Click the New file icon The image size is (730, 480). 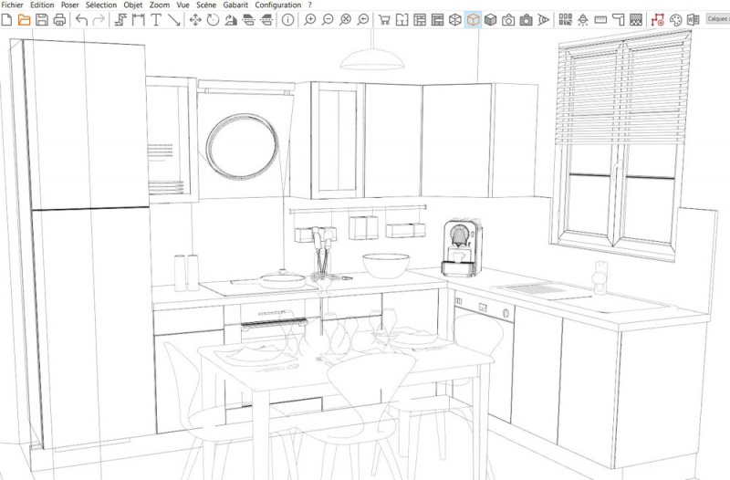point(7,19)
